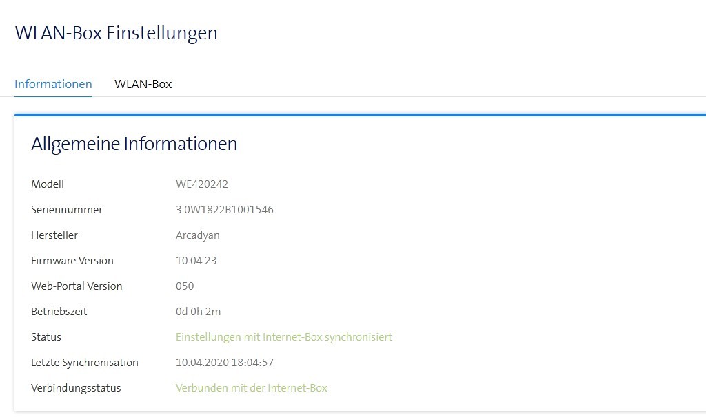This screenshot has width=706, height=417.
Task: Select the Firmware Version field label
Action: [72, 260]
